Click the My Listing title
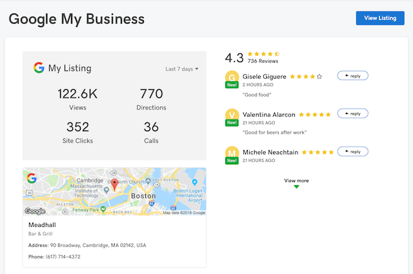The image size is (413, 274). click(70, 68)
